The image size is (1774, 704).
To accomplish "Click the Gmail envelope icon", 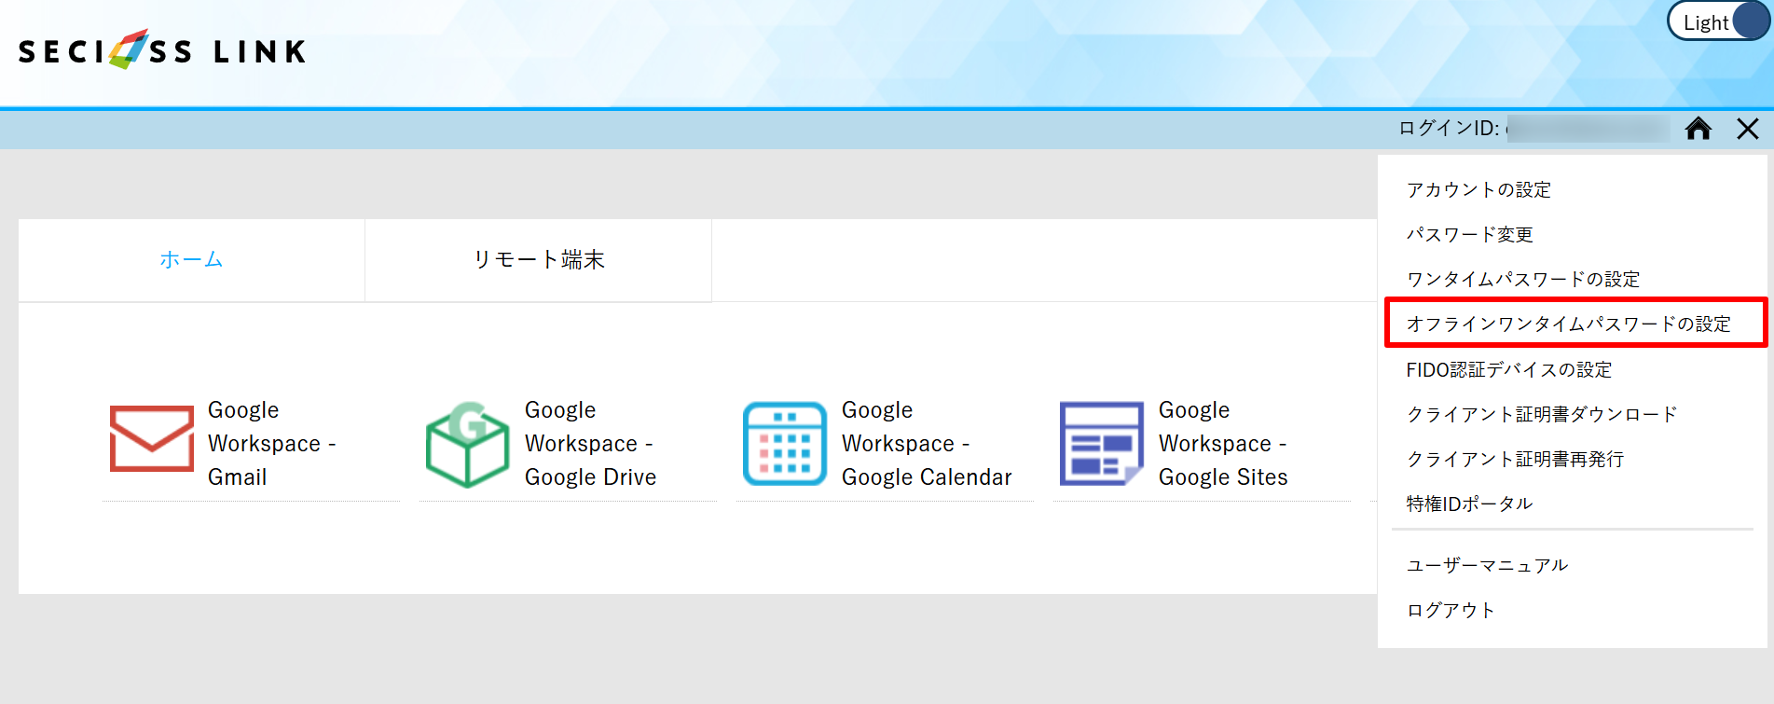I will pos(152,439).
